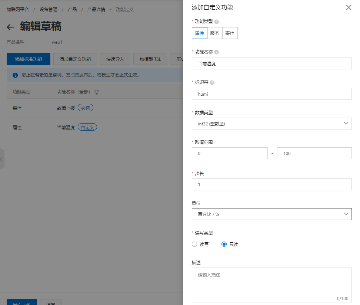Select the 只读 radio option
The height and width of the screenshot is (305, 360).
point(224,244)
